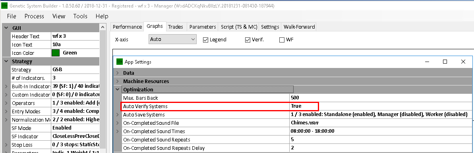Maximize the App Settings dialog
The height and width of the screenshot is (153, 474).
[445, 62]
